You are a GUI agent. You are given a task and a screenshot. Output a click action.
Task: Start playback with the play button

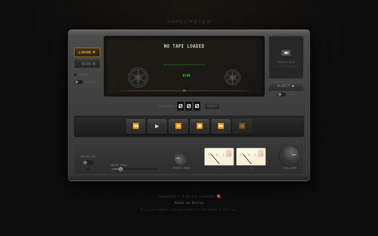coord(157,126)
